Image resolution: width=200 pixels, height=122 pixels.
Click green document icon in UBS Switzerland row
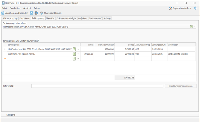pos(74,49)
